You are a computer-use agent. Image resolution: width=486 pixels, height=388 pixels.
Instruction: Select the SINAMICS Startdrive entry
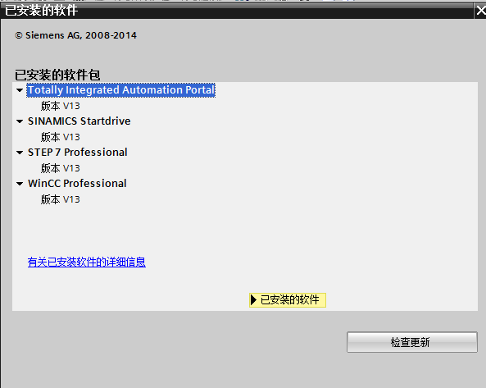coord(79,121)
